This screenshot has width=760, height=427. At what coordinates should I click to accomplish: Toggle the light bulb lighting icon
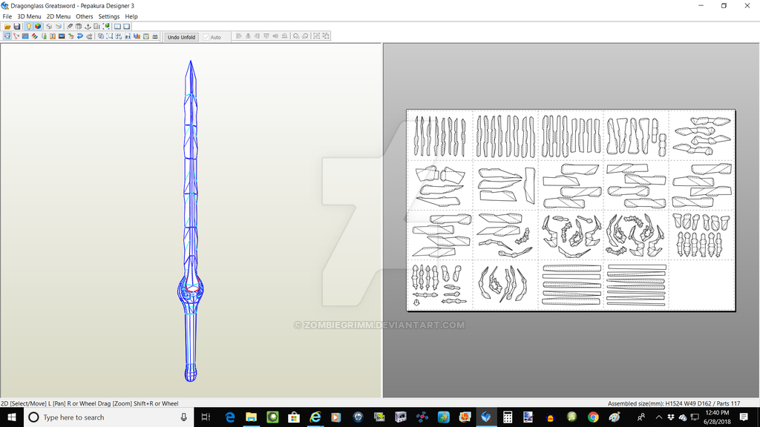[x=29, y=27]
